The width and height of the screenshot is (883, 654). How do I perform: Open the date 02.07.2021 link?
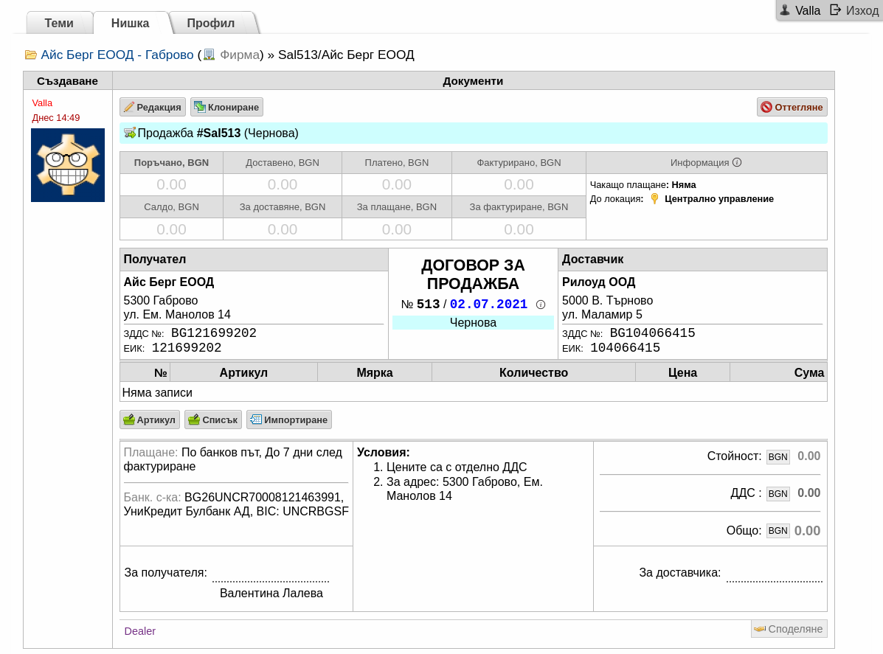488,305
